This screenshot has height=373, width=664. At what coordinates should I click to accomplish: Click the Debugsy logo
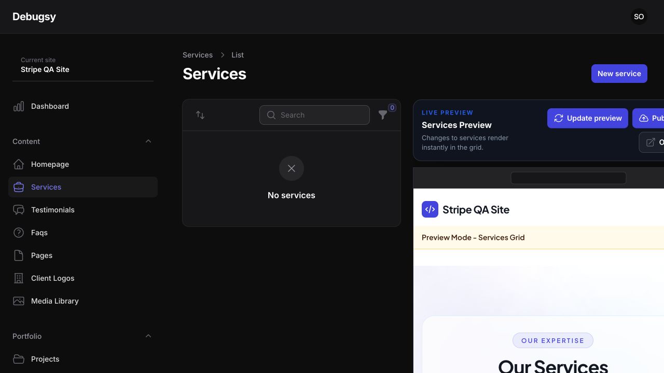tap(34, 17)
